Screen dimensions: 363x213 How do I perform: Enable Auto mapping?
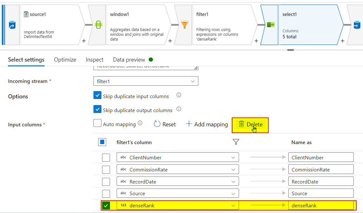coord(98,123)
